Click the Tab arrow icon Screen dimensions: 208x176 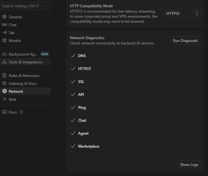click(x=4, y=33)
